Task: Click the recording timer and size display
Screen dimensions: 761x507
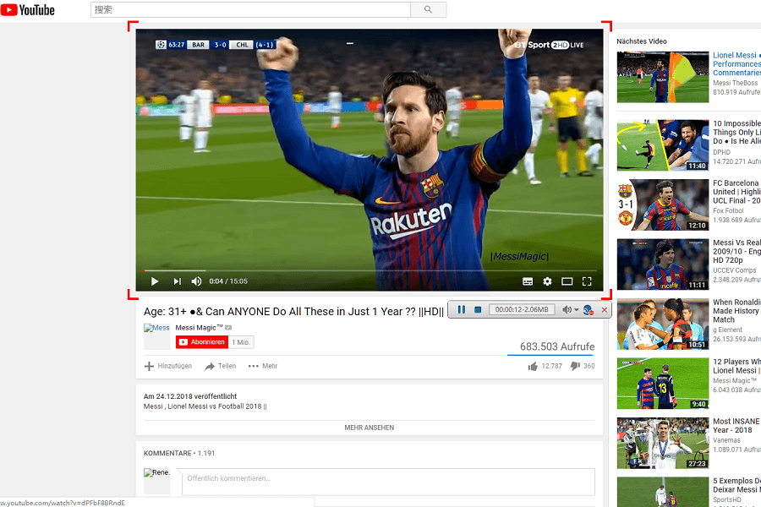Action: 522,309
